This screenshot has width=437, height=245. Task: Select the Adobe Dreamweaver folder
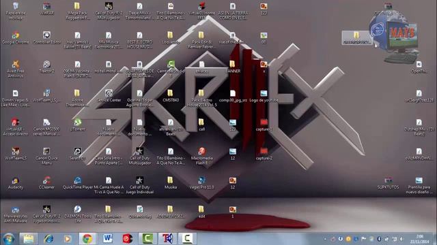click(77, 98)
